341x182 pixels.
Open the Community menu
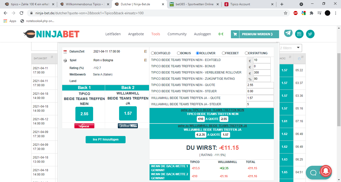click(177, 34)
